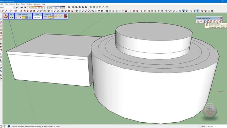Image resolution: width=227 pixels, height=128 pixels.
Task: Select the first Pan hand tool
Action: click(x=52, y=11)
